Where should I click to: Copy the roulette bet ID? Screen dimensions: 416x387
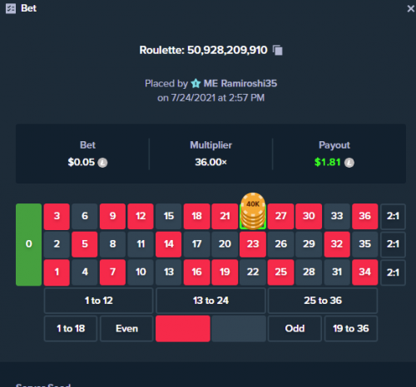(278, 51)
